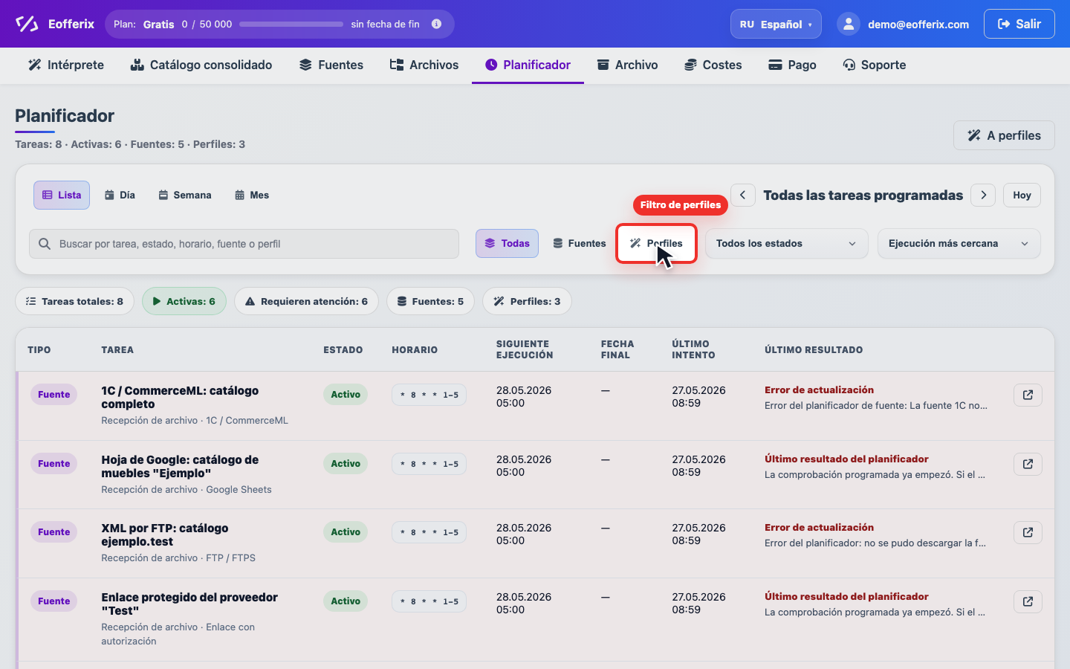
Task: Filter by Requieren atención: 6 chip
Action: click(x=306, y=301)
